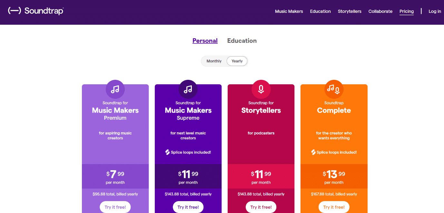
Task: Try Soundtrap Complete for free
Action: click(334, 207)
